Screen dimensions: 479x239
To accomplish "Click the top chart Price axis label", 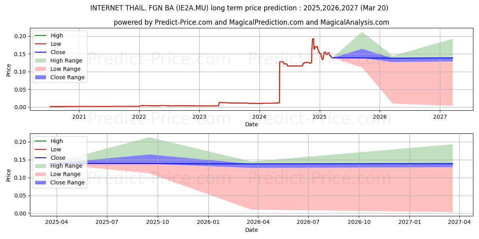I will click(x=9, y=70).
